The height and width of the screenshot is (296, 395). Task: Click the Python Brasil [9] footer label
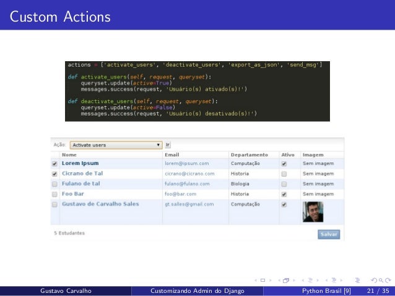[326, 291]
